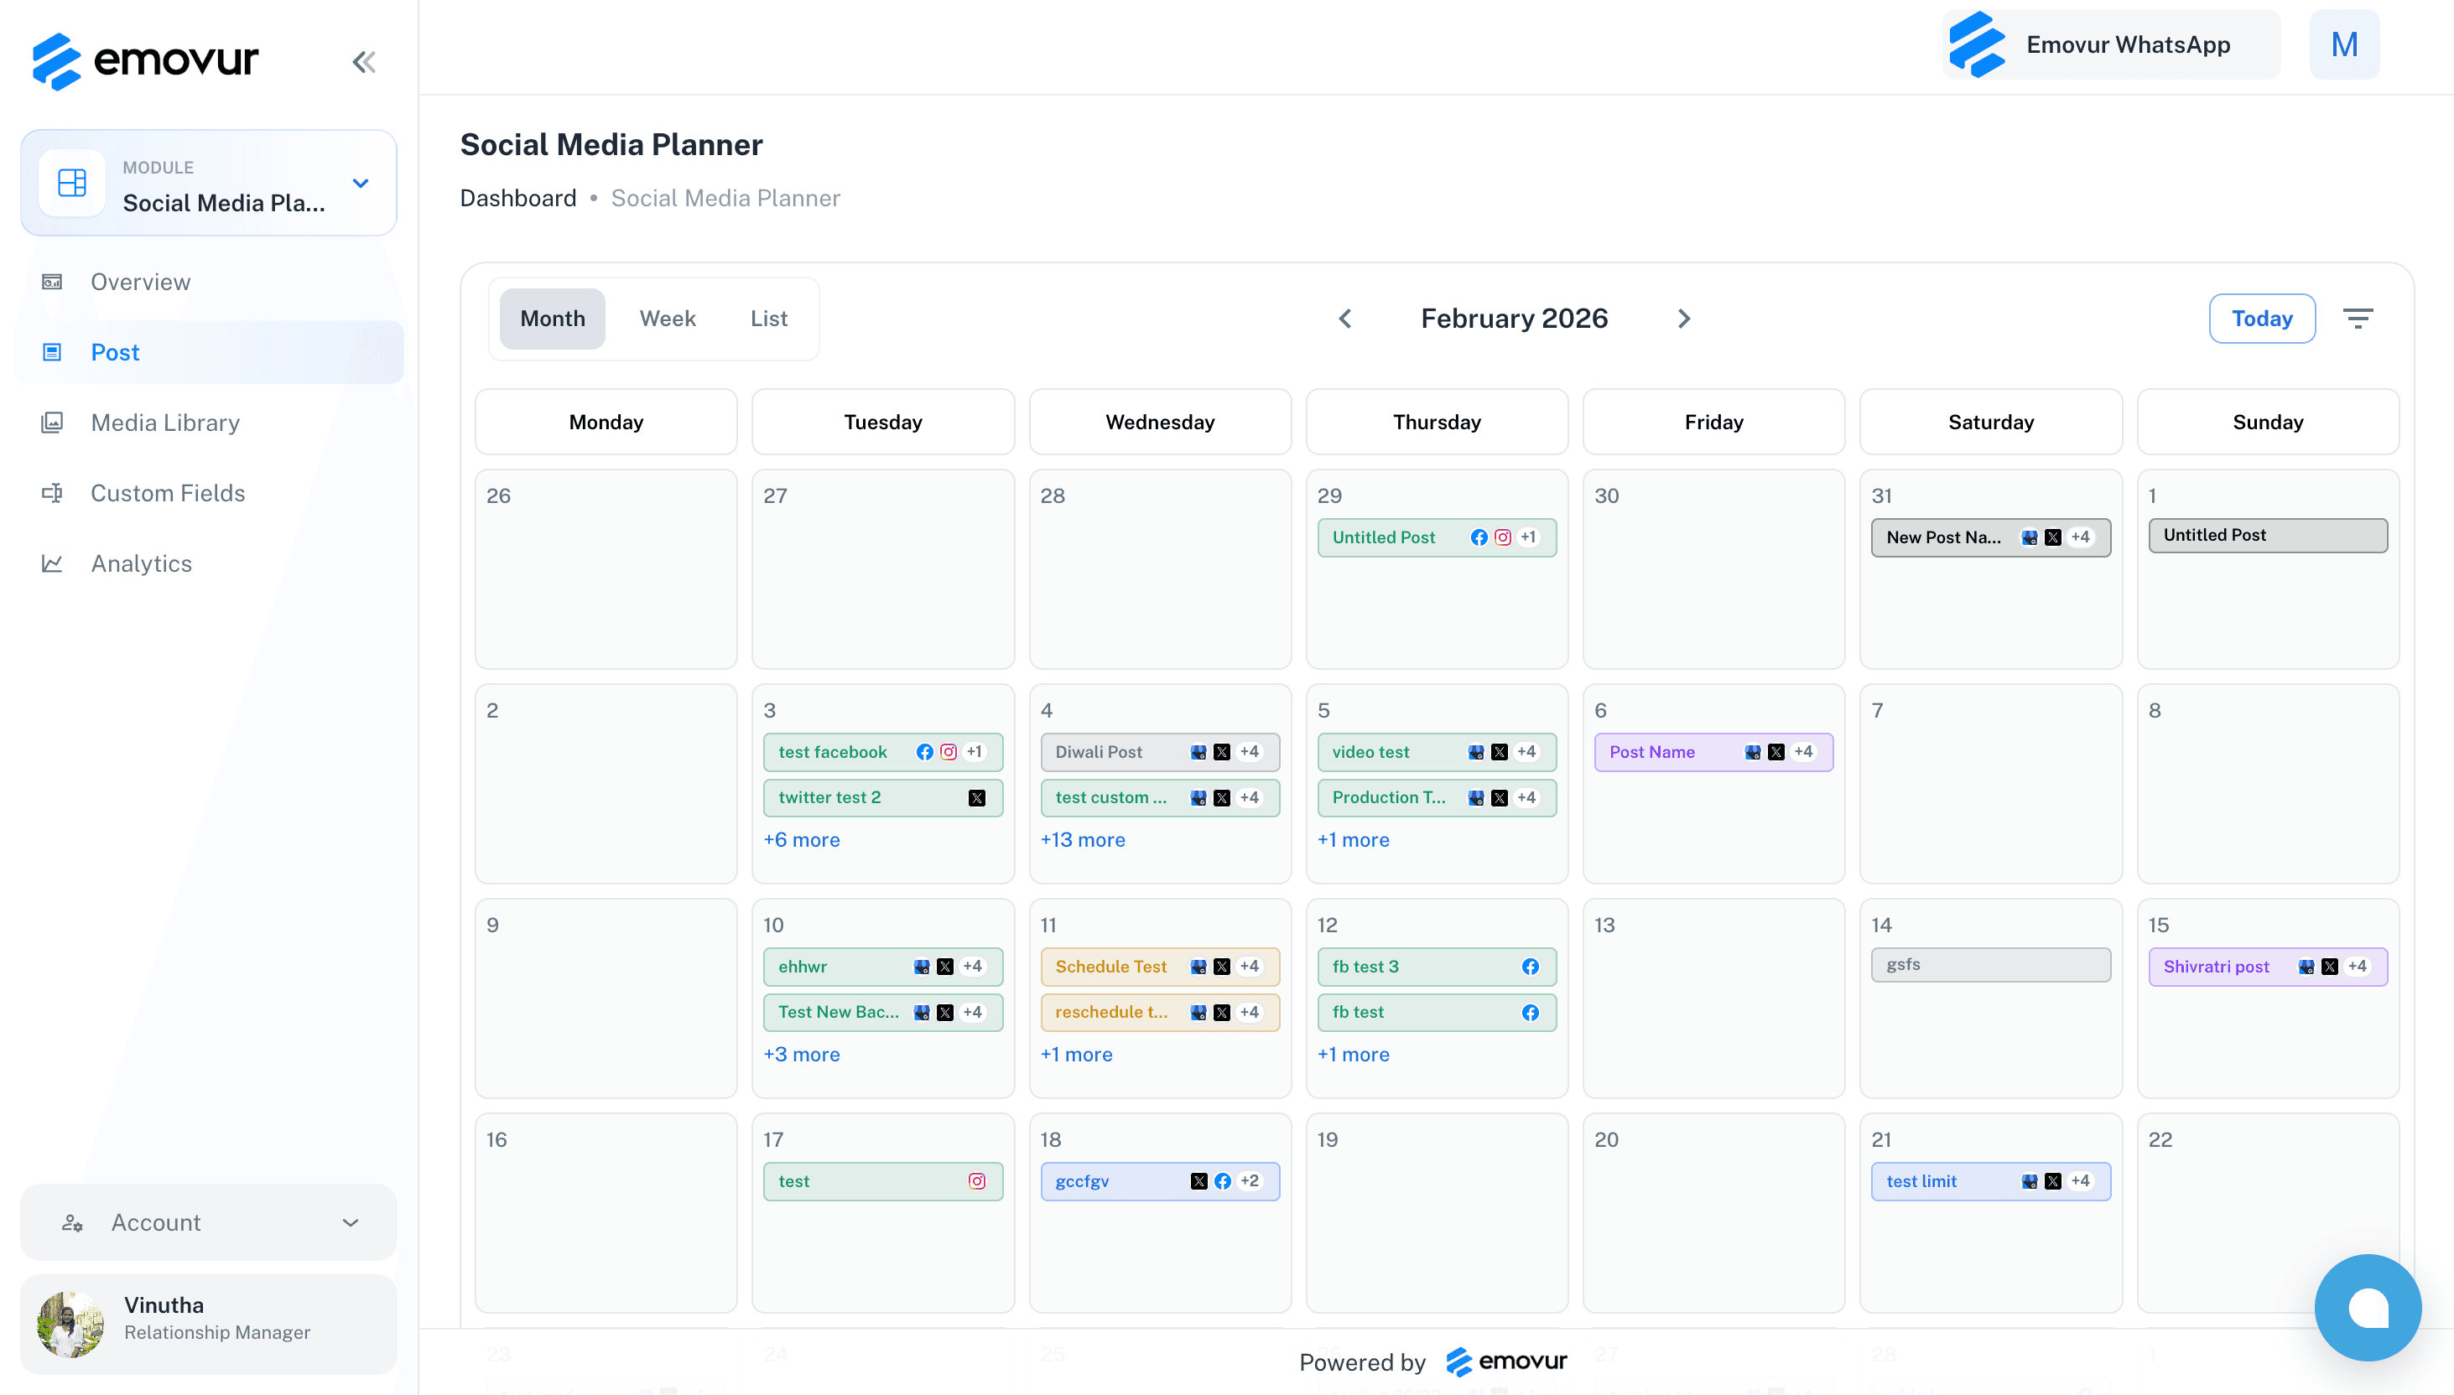Click the Thursday column header
The width and height of the screenshot is (2454, 1395).
[1437, 422]
